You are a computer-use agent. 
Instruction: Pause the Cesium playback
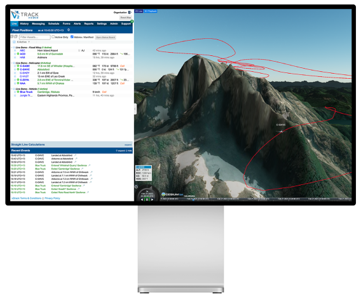(x=147, y=200)
